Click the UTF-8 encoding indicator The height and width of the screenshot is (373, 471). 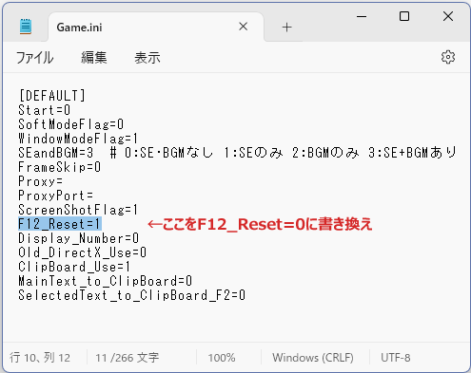(x=396, y=358)
